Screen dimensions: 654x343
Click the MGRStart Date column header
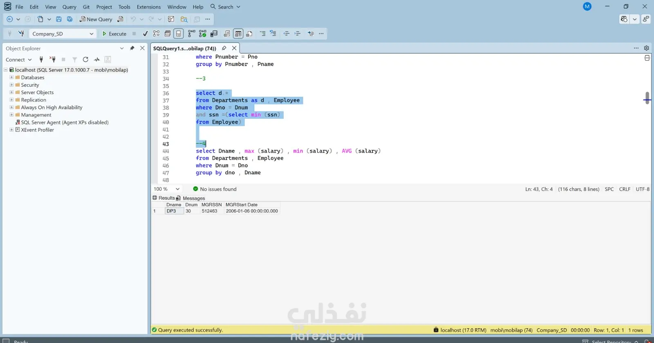click(241, 205)
